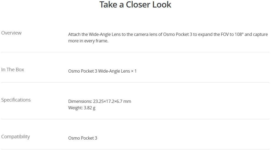Click "Osmo Pocket 3 Wide-Angle Lens × 1" item
271x153 pixels.
[102, 71]
